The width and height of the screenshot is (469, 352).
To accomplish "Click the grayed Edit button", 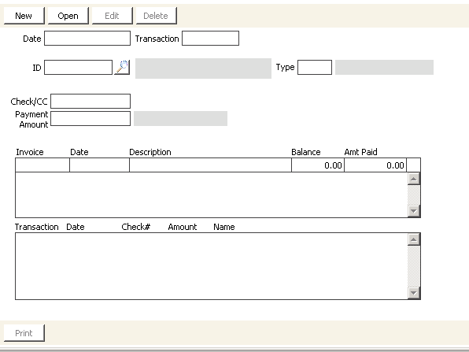I will (113, 16).
